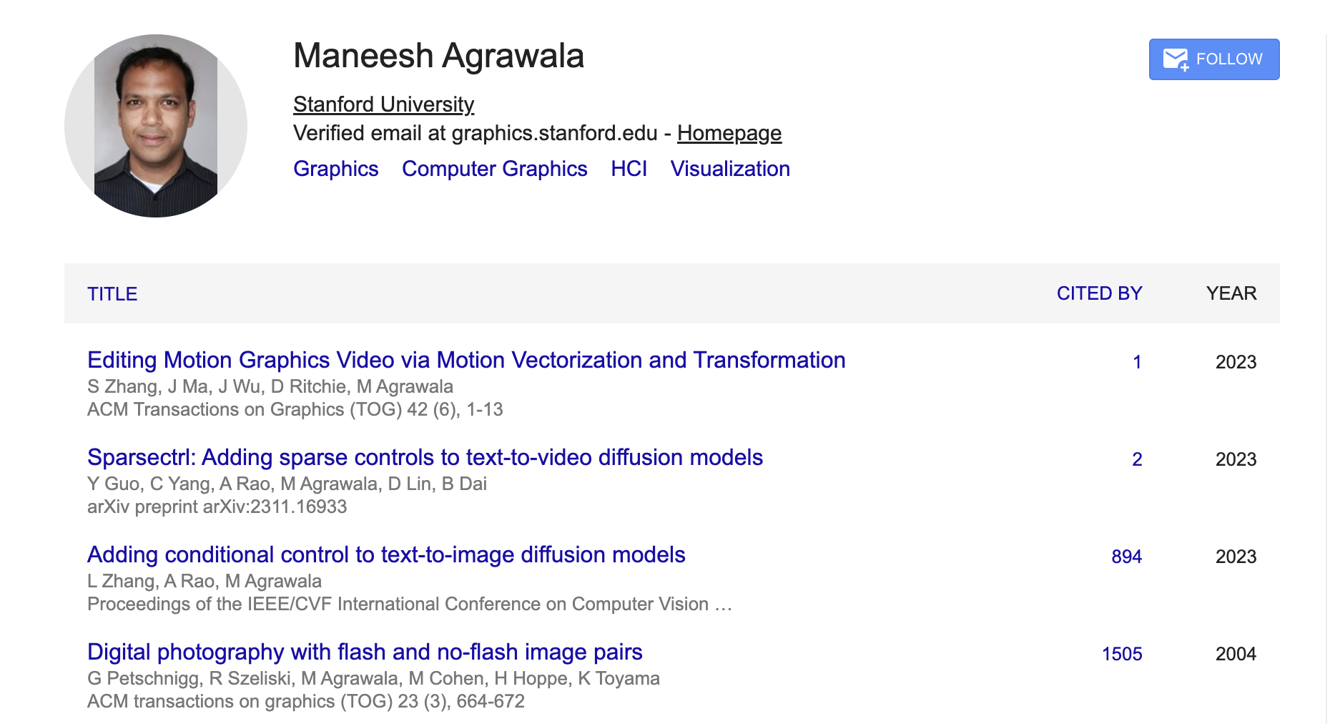Visit the Homepage link
This screenshot has height=724, width=1330.
tap(729, 133)
